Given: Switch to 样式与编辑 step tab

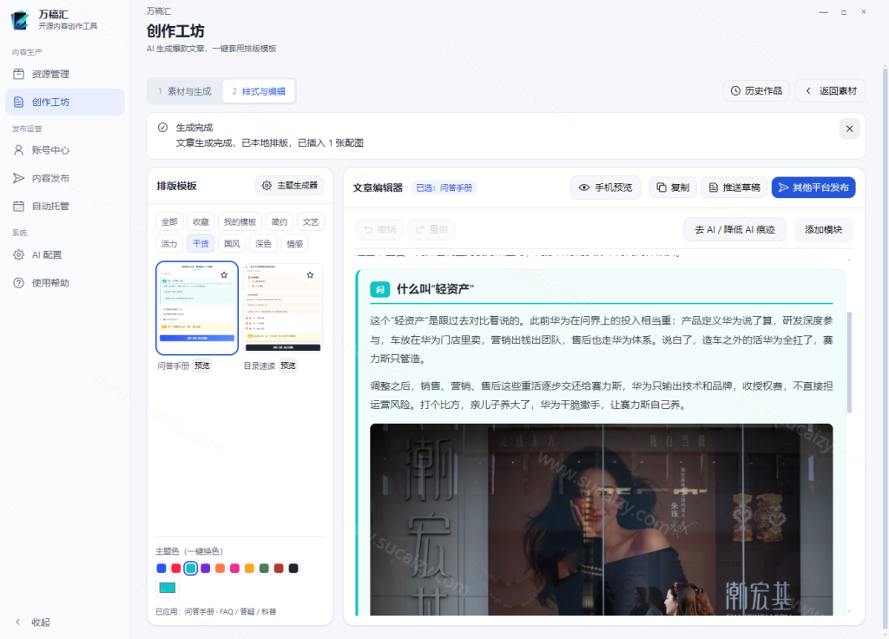Looking at the screenshot, I should click(259, 91).
